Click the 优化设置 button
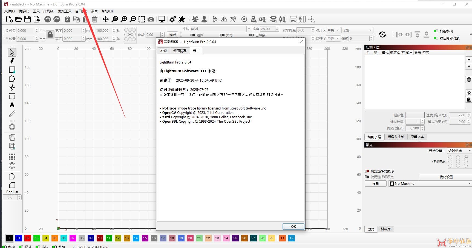Viewport: 472px width, 248px height. [446, 177]
